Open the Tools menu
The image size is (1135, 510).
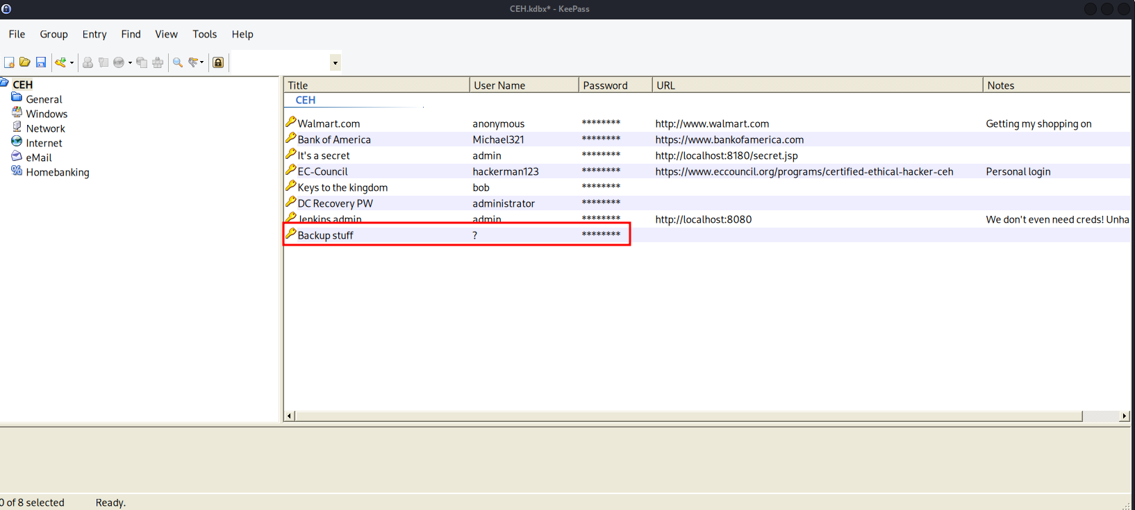click(x=205, y=34)
